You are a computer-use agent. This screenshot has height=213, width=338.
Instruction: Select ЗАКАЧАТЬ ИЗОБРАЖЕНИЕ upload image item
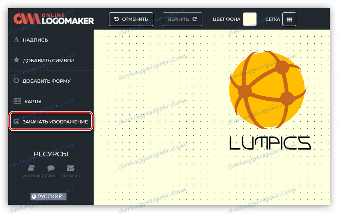[x=51, y=121]
